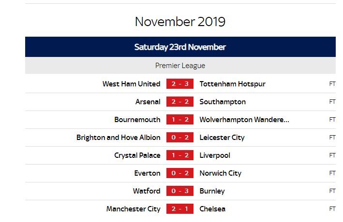Open the Crystal Palace team link

[x=137, y=155]
